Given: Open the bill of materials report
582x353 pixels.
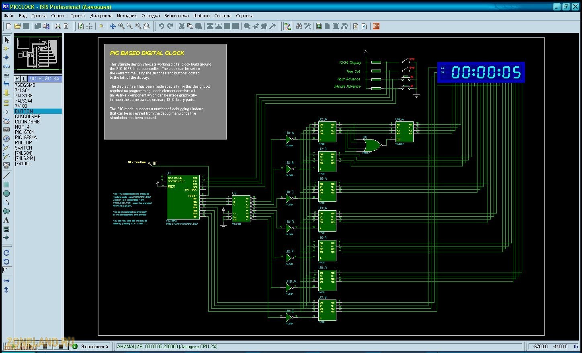Looking at the screenshot, I should [356, 26].
